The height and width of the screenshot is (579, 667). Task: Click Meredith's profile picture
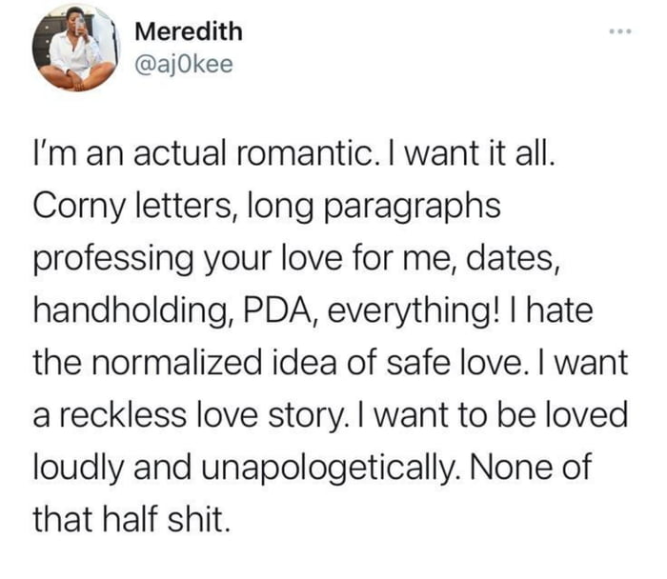pyautogui.click(x=75, y=48)
